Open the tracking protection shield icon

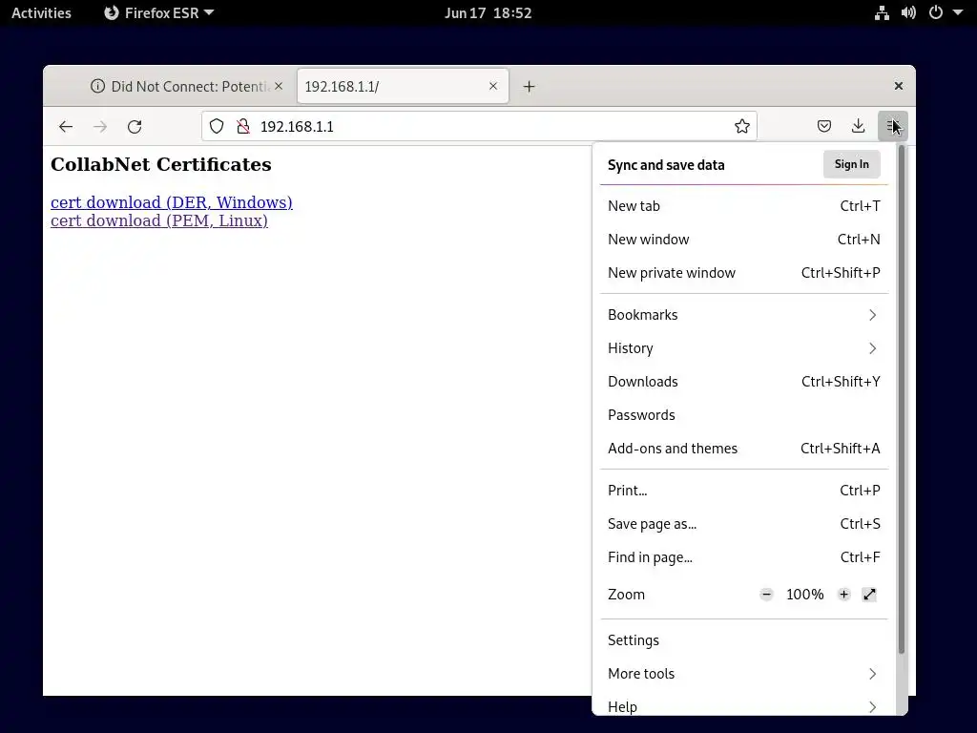click(217, 127)
